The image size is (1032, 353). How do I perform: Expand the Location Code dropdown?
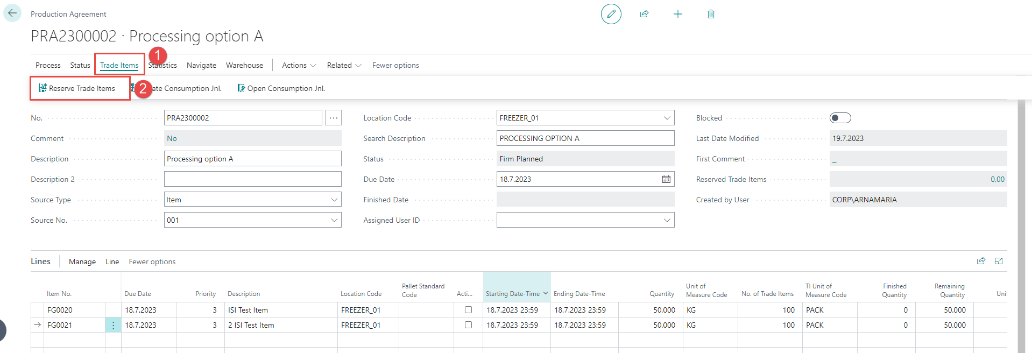(x=667, y=118)
